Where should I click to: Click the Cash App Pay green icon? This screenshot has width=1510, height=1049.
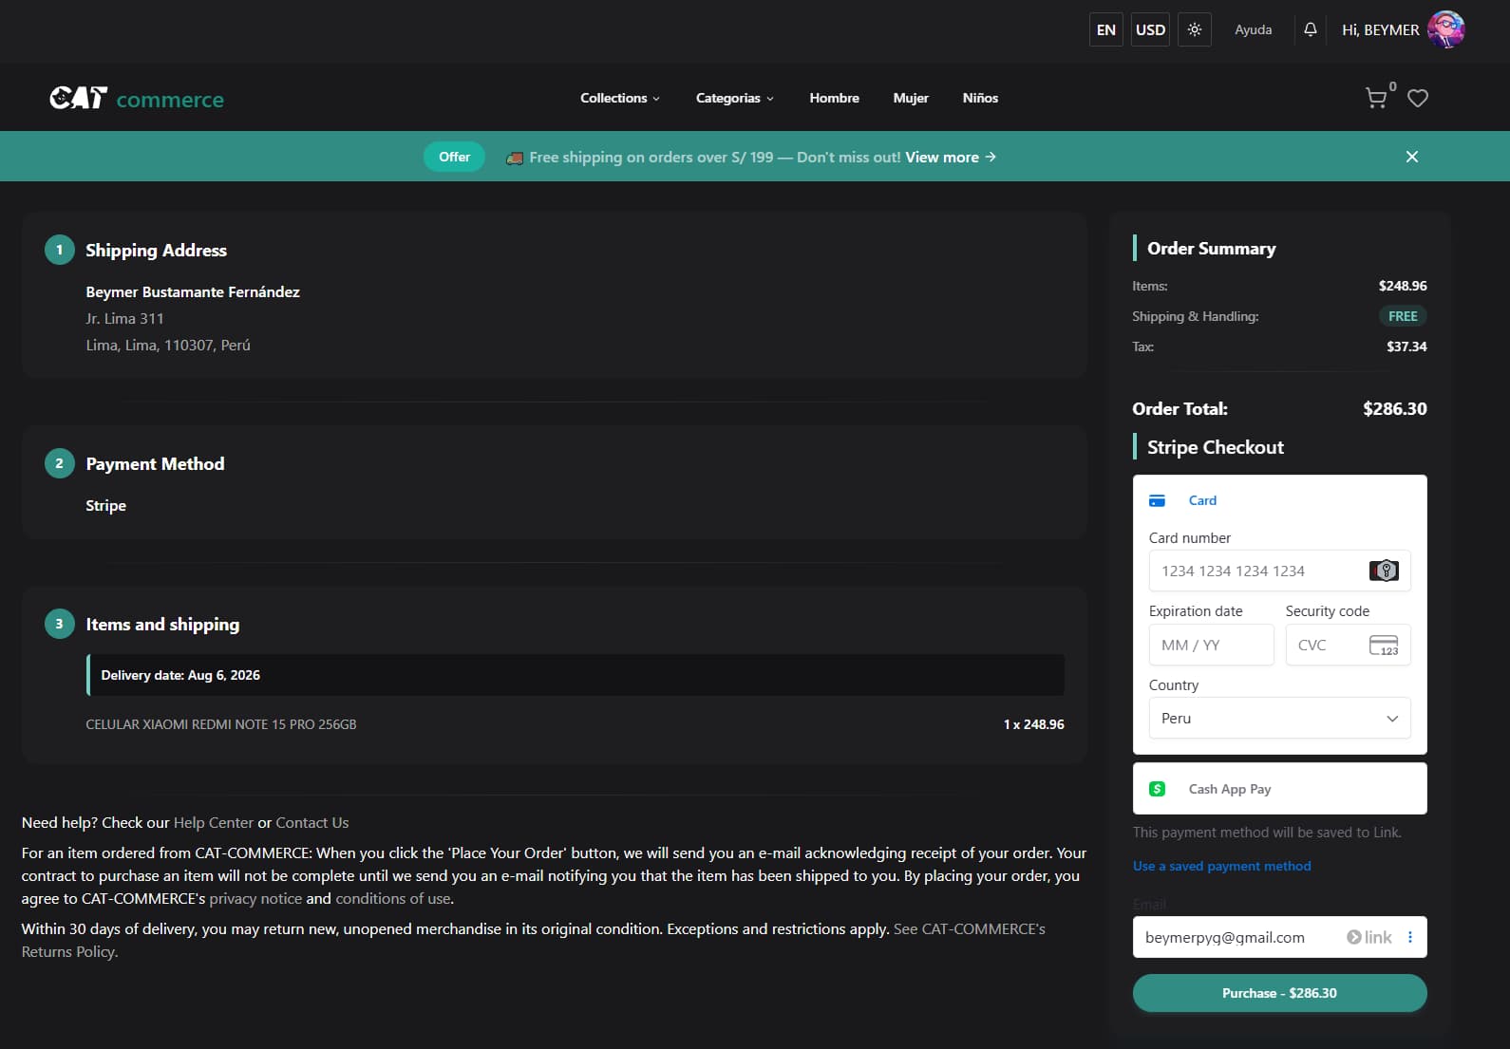point(1157,789)
